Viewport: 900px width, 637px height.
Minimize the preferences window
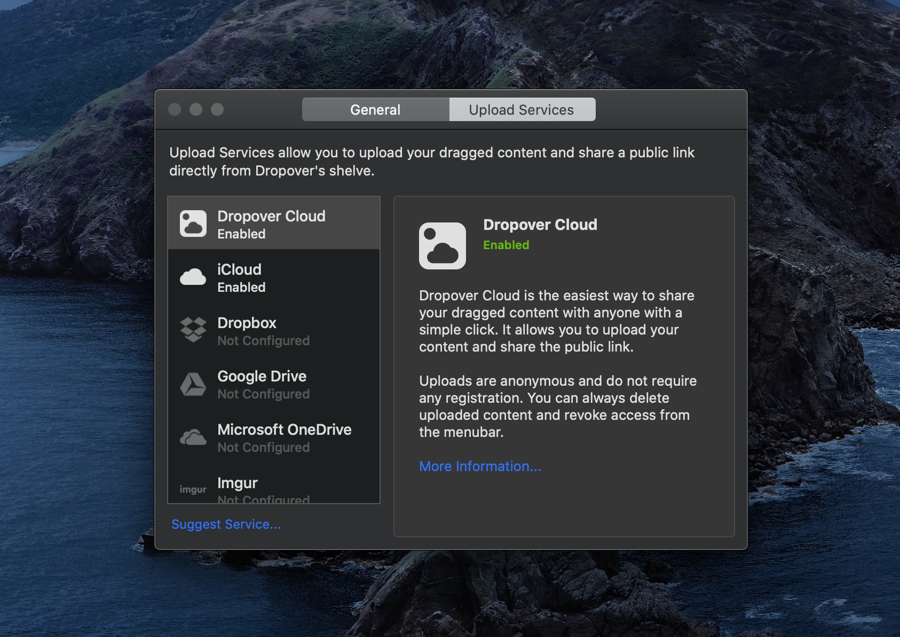(196, 109)
